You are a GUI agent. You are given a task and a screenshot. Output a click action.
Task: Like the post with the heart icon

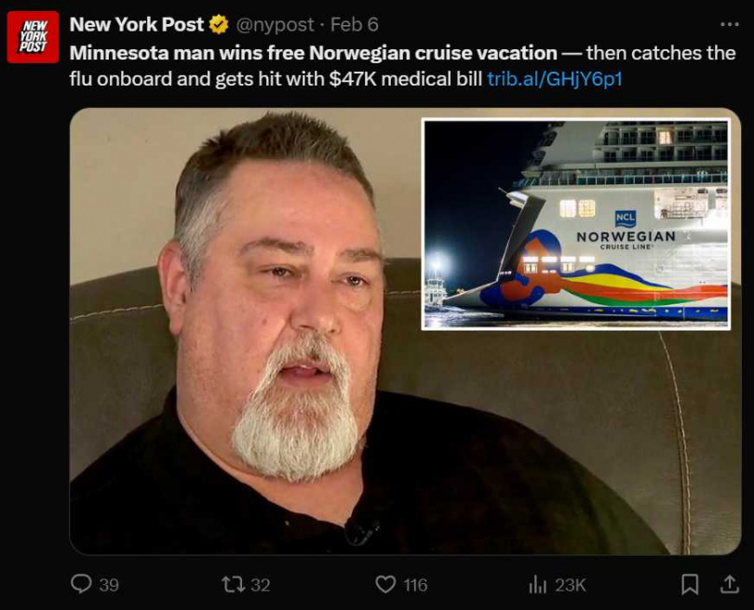point(385,585)
